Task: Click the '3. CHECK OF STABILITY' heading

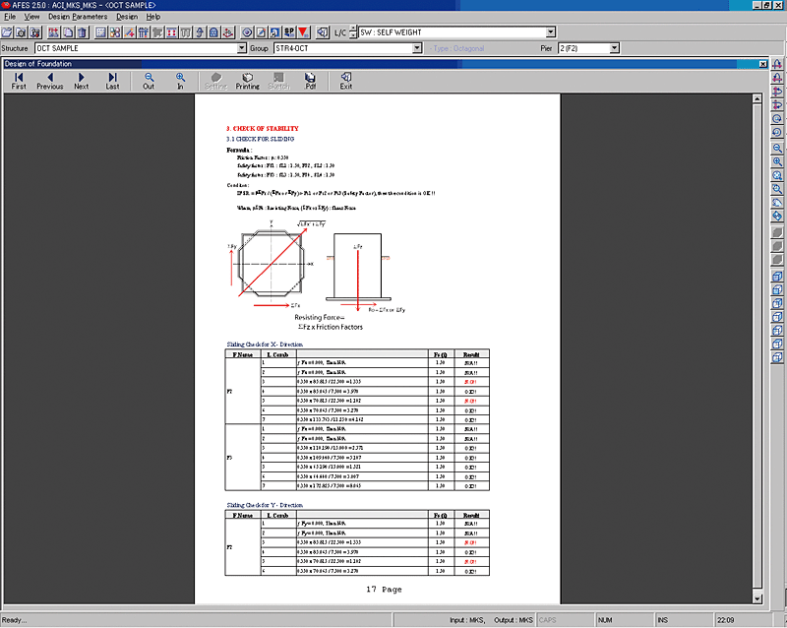Action: 262,129
